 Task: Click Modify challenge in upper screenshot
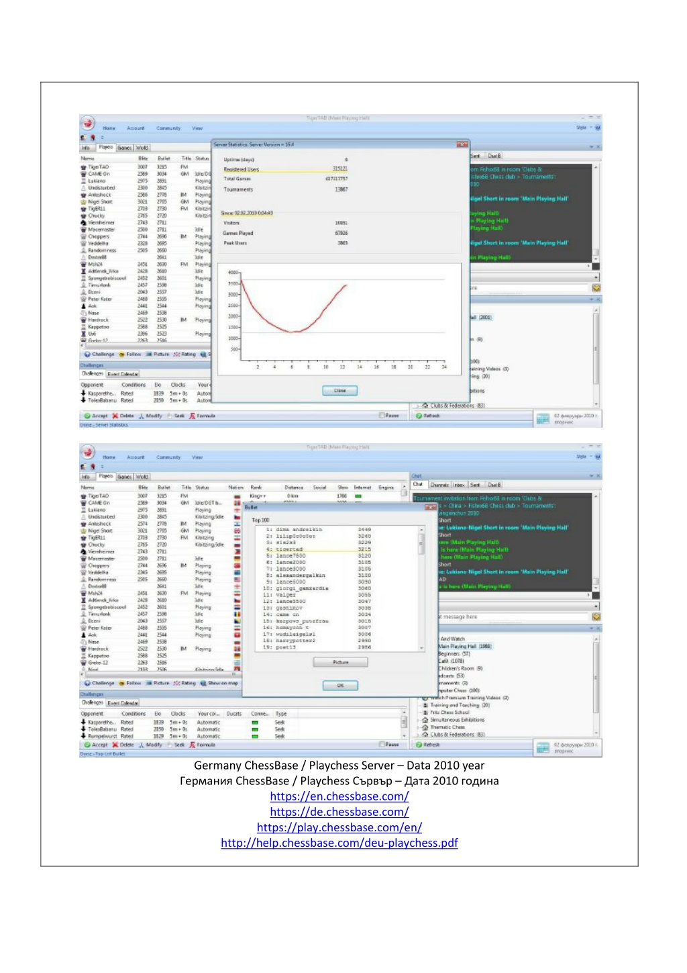pos(150,416)
